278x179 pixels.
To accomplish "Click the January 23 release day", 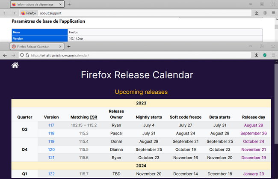I will (253, 174).
